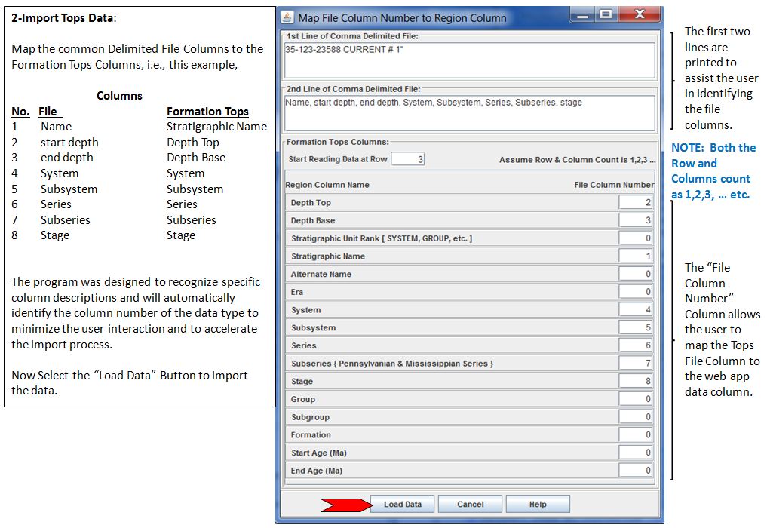Click the Stratigraphic Name row label

point(328,256)
